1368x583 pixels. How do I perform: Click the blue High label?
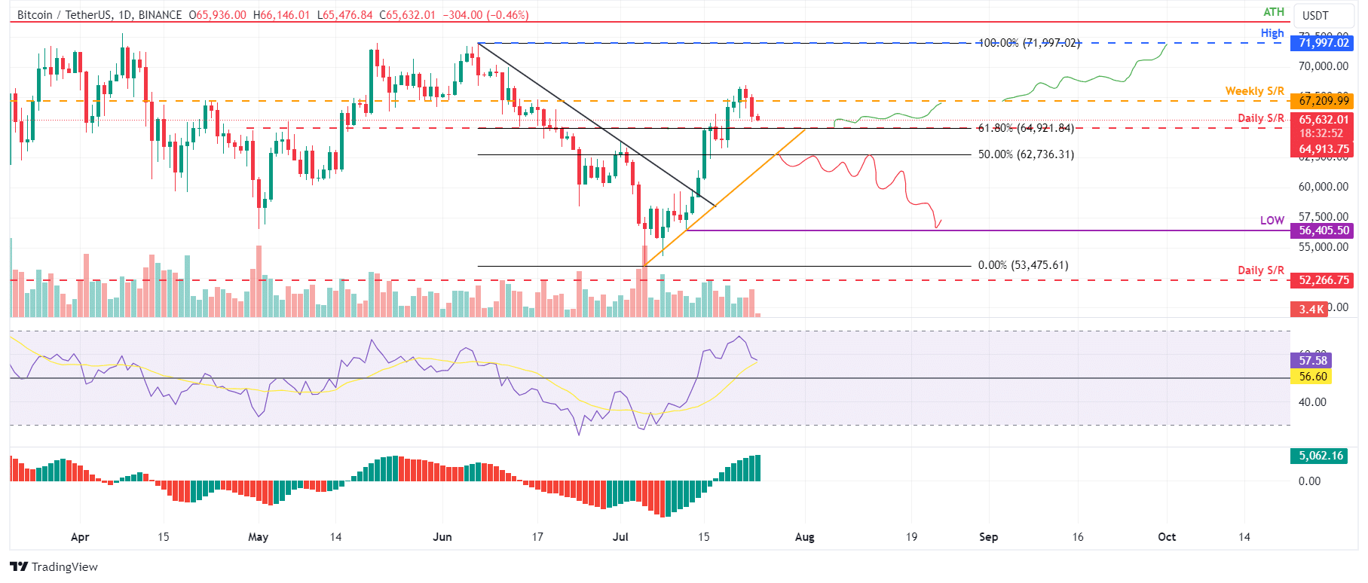(1272, 33)
